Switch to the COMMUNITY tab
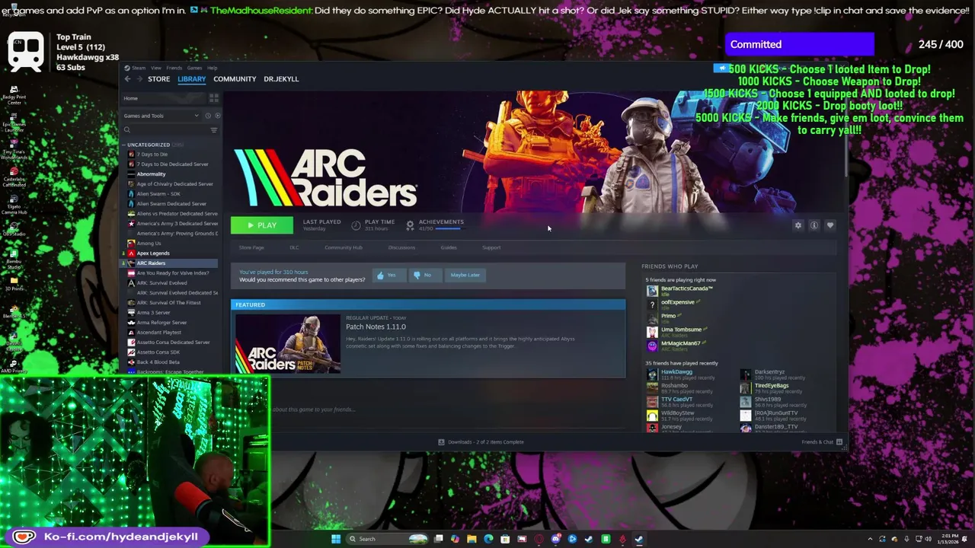 point(235,79)
